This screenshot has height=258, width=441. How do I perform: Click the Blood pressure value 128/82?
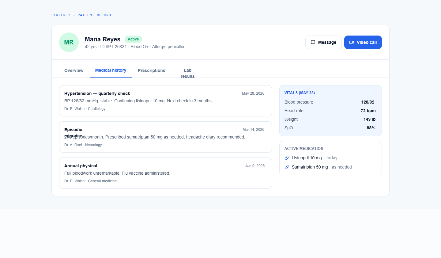(x=368, y=102)
